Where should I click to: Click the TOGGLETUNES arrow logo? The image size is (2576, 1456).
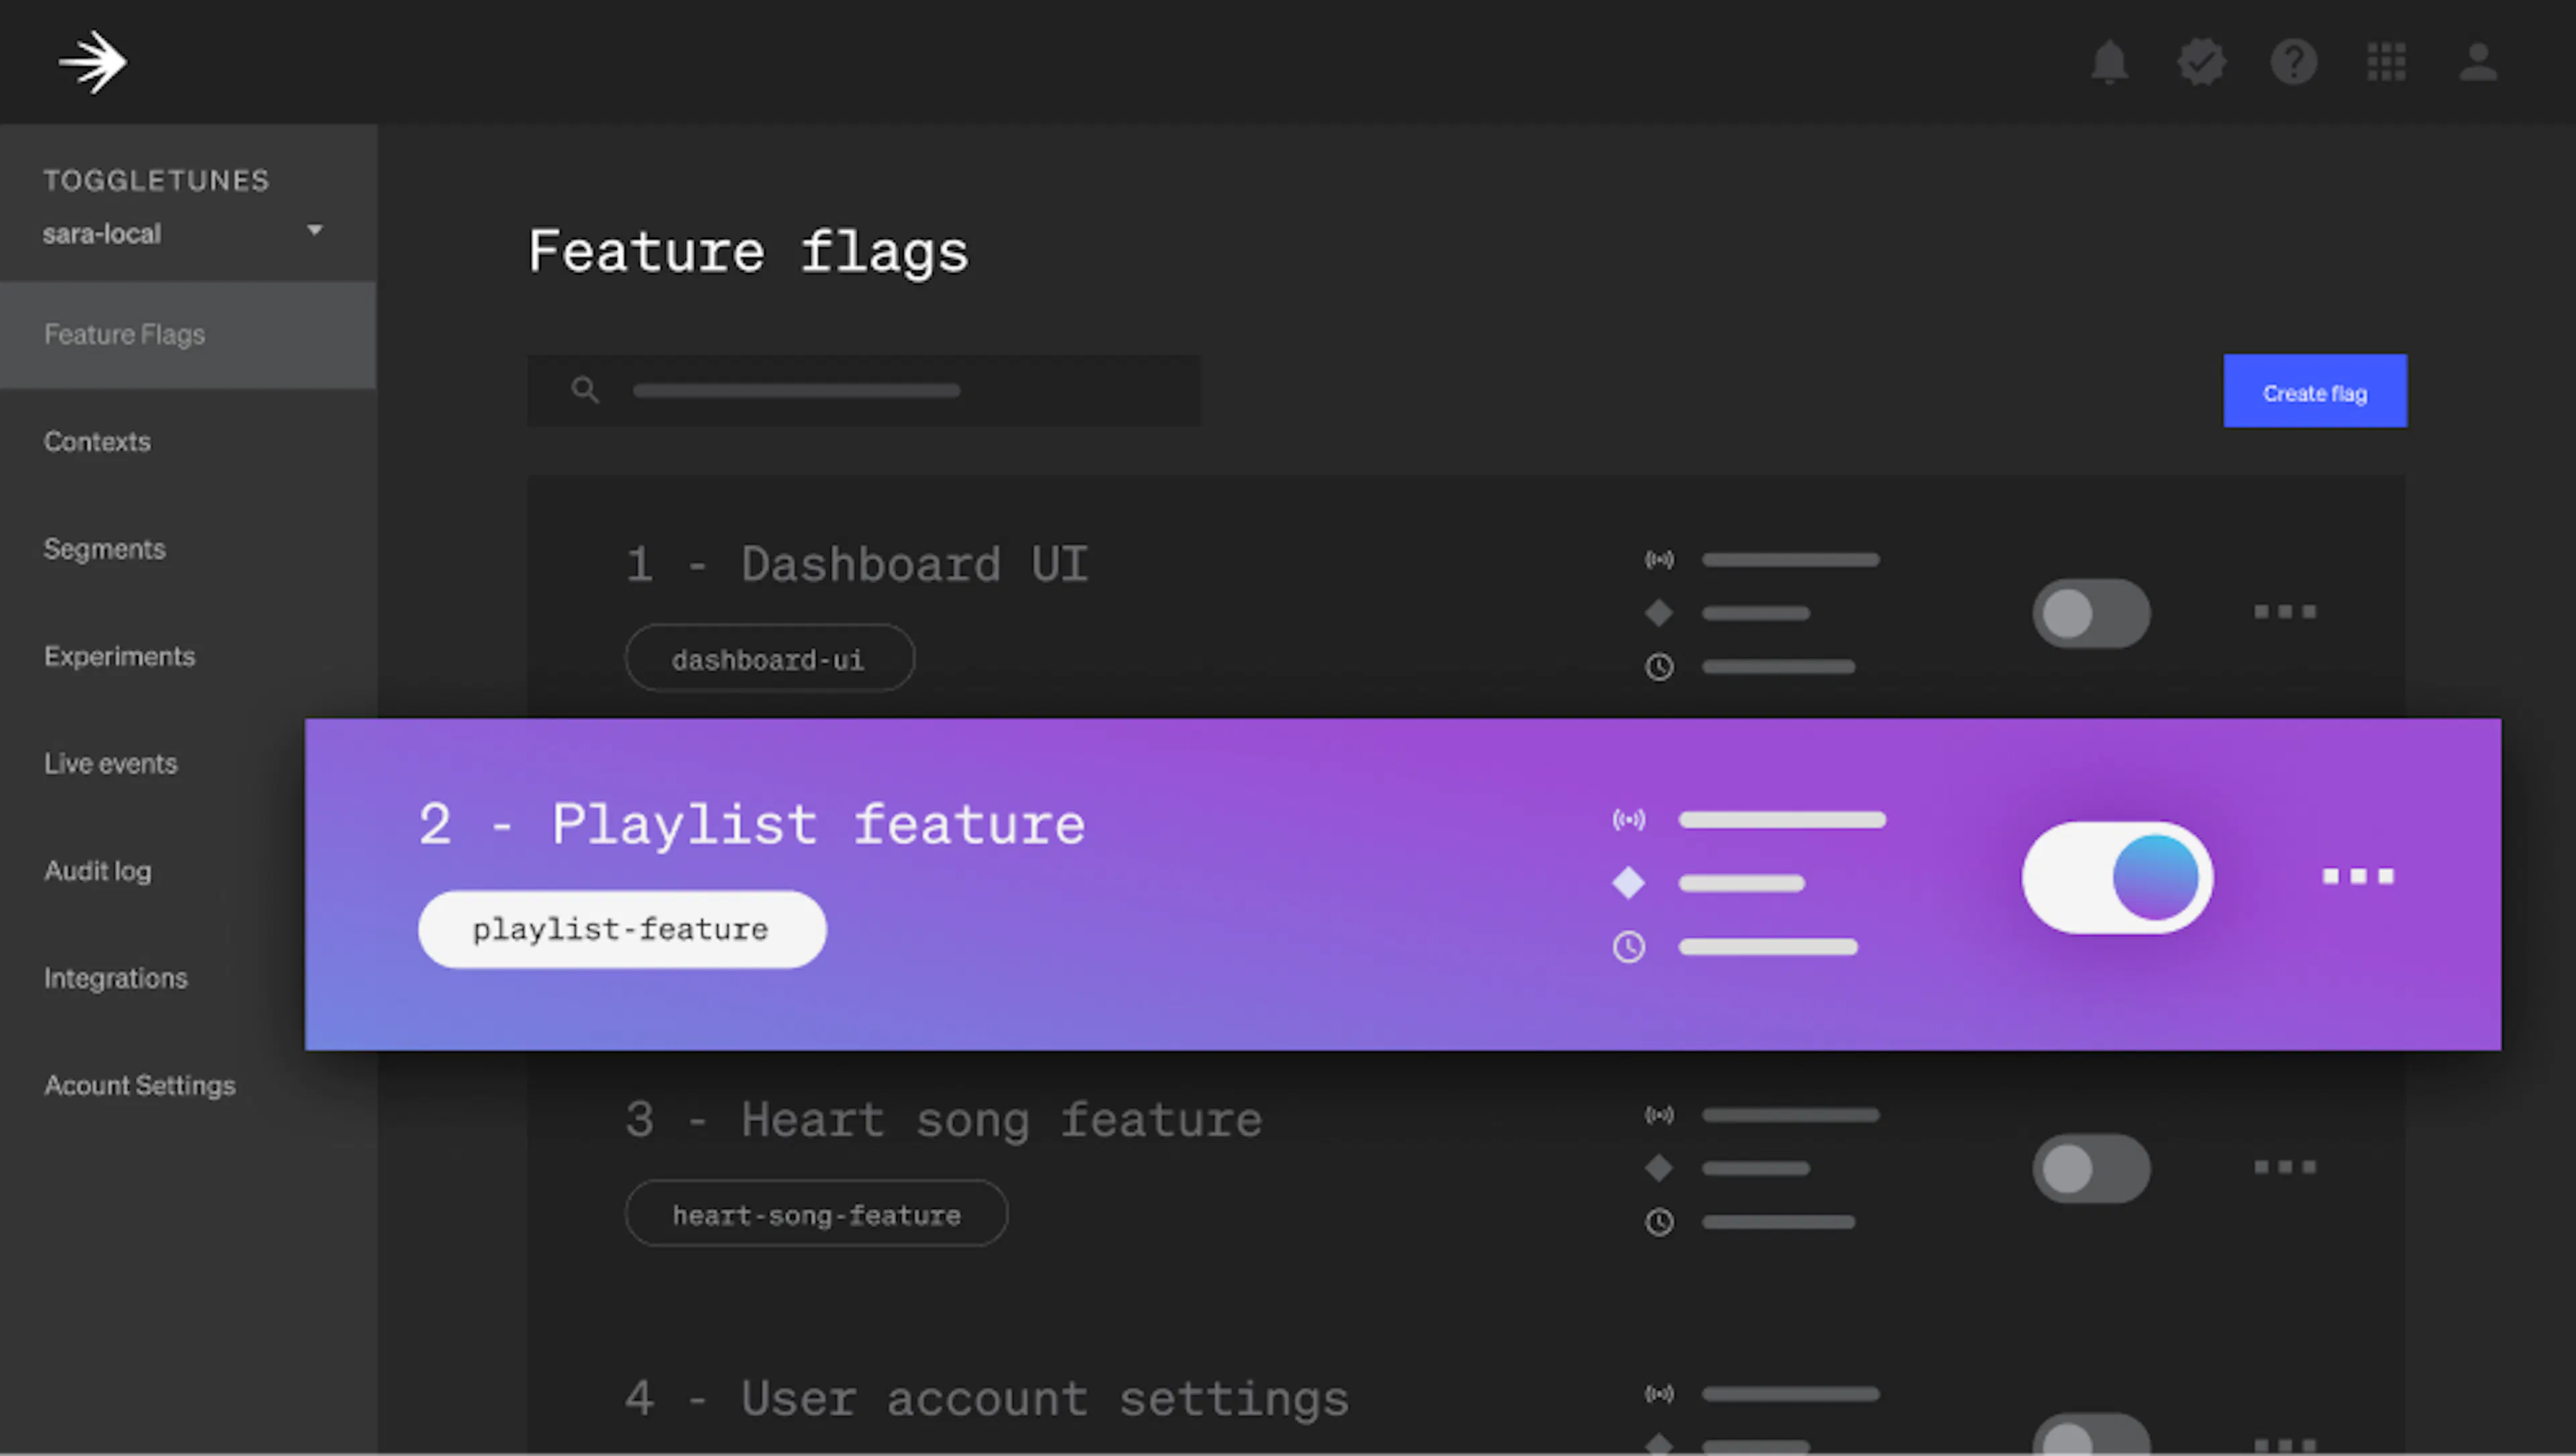tap(92, 61)
